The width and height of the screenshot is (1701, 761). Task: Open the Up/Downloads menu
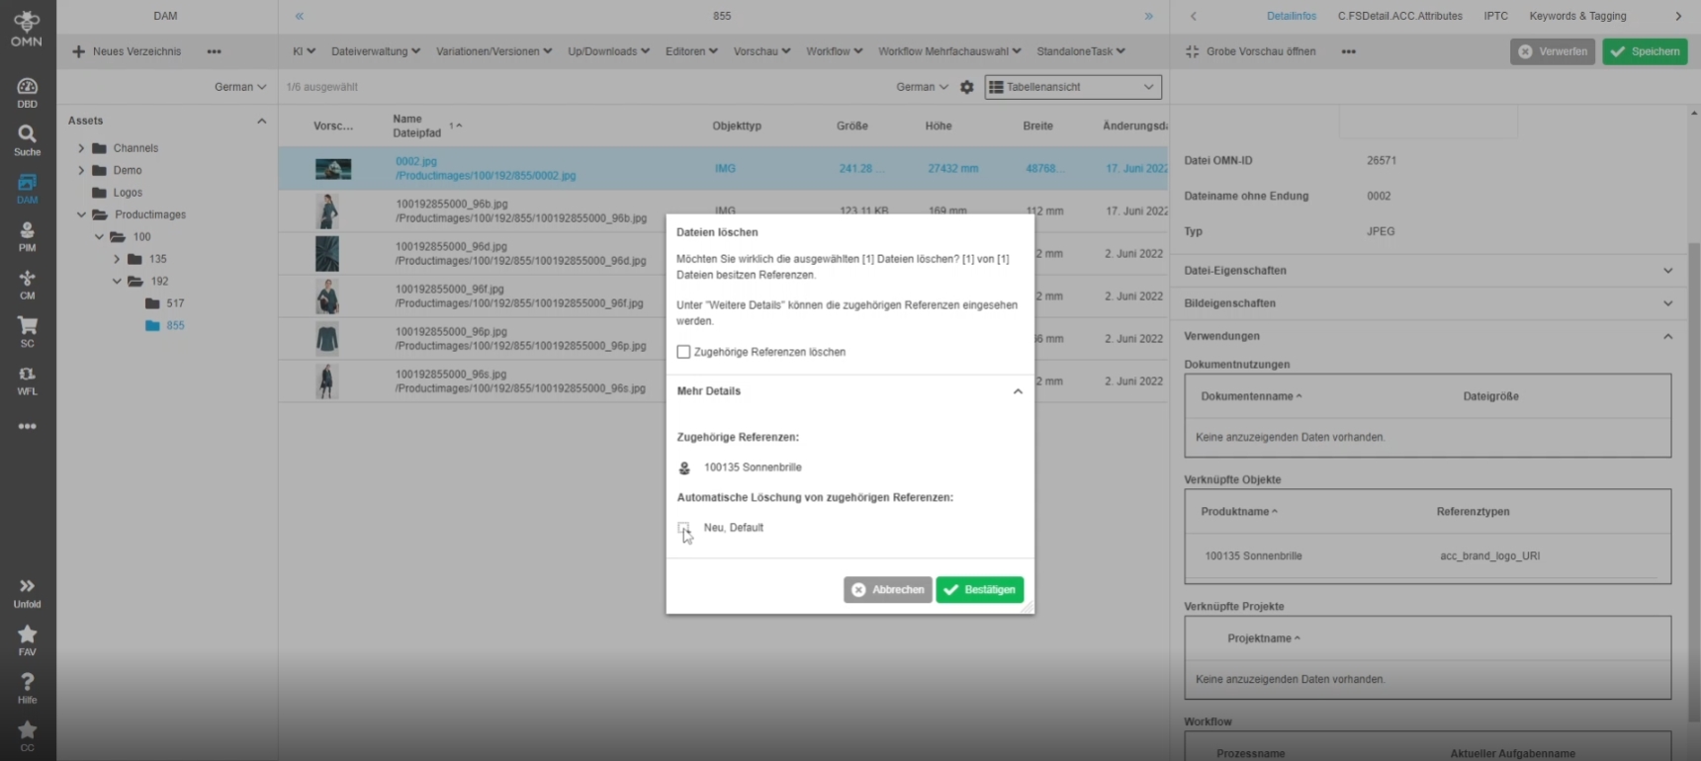(609, 51)
